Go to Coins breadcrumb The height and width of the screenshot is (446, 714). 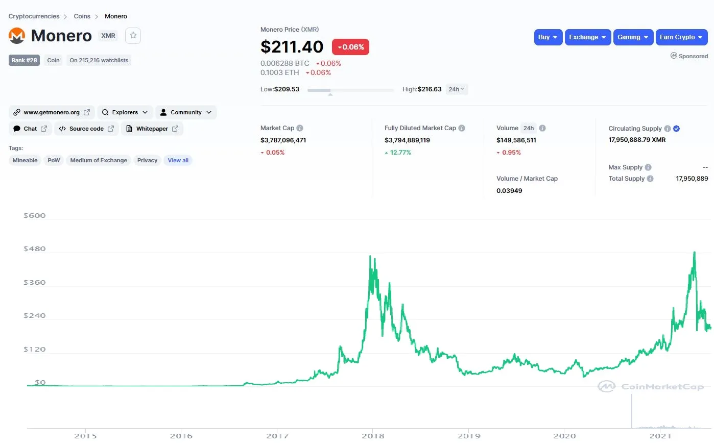pyautogui.click(x=82, y=16)
